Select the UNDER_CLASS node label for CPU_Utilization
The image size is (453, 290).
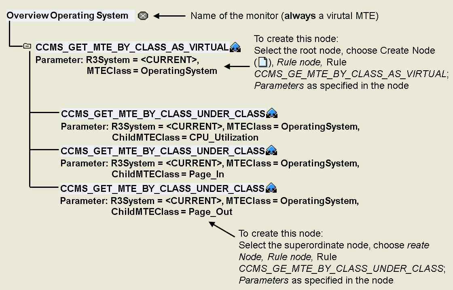[x=163, y=113]
